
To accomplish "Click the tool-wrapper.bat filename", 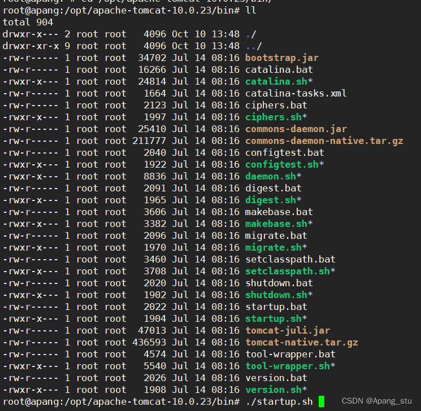I will (290, 354).
